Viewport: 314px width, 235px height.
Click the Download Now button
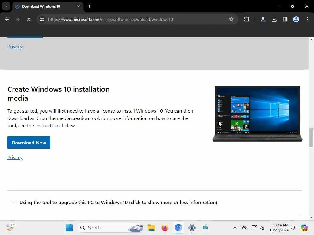pyautogui.click(x=29, y=143)
